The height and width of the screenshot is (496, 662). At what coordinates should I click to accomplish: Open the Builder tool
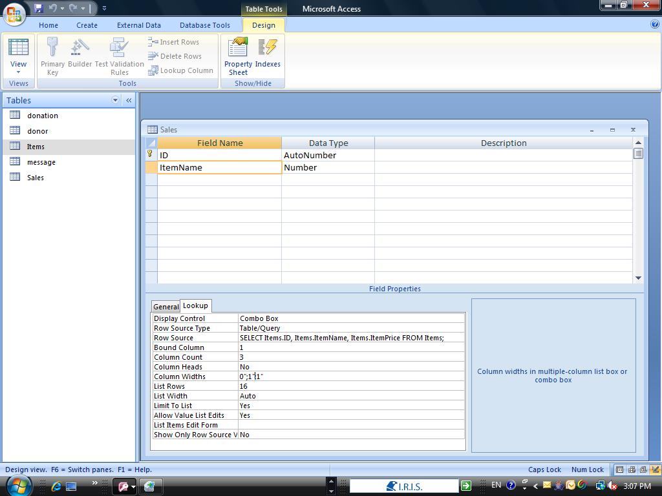tap(80, 53)
